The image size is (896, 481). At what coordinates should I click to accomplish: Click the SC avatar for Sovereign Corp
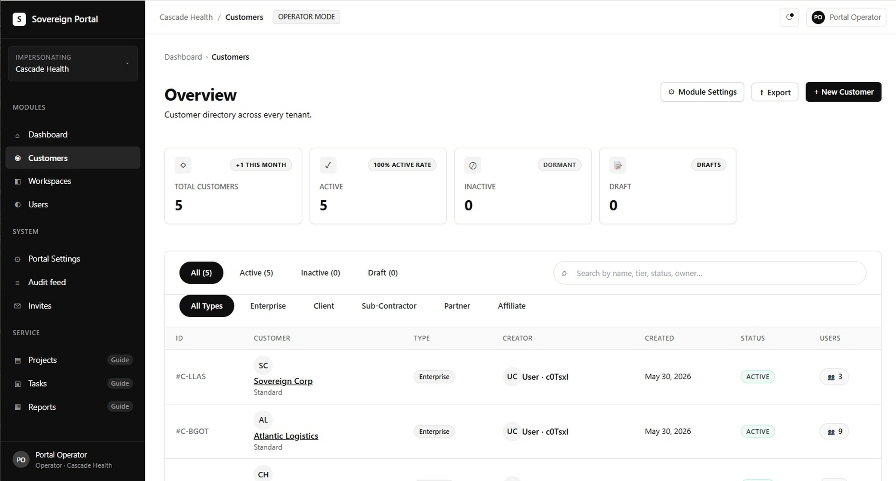pyautogui.click(x=263, y=365)
